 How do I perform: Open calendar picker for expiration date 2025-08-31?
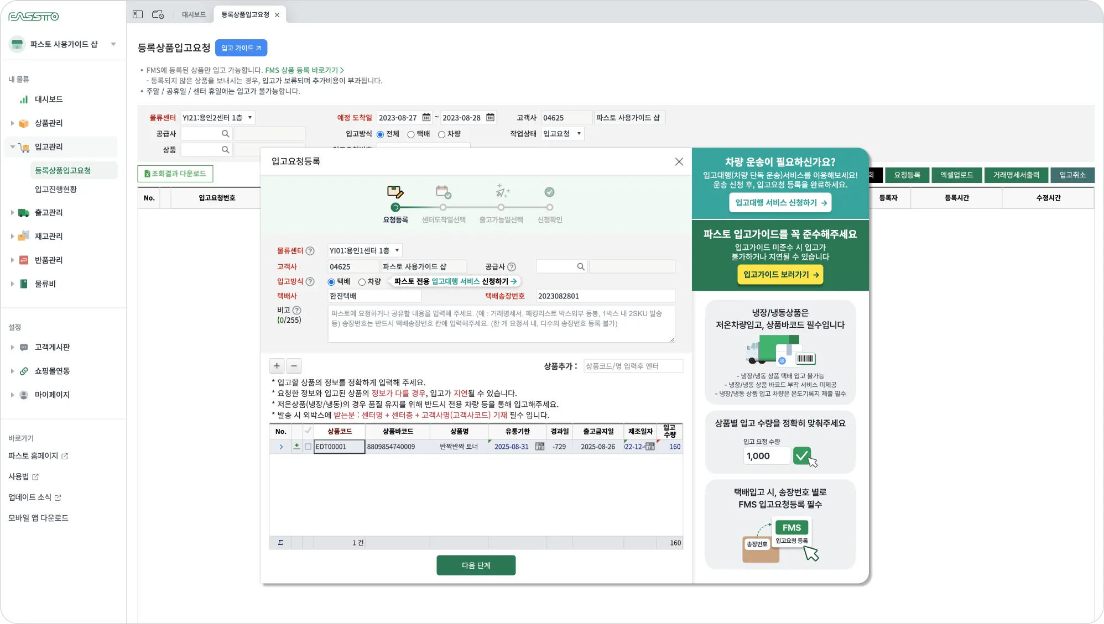tap(540, 447)
